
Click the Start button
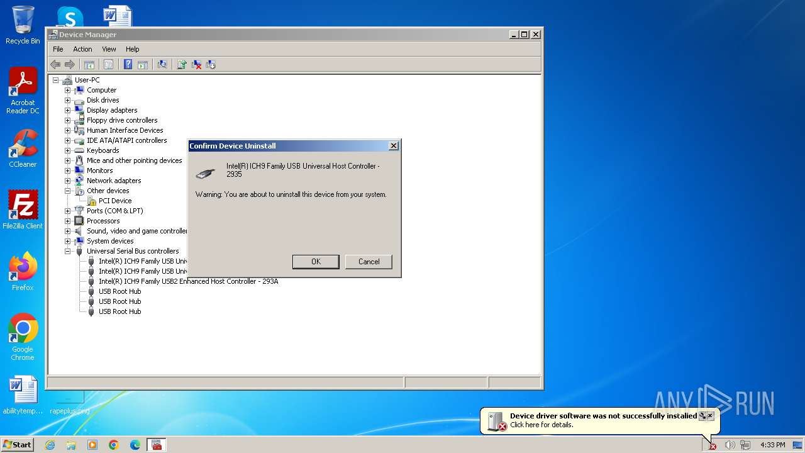[18, 444]
